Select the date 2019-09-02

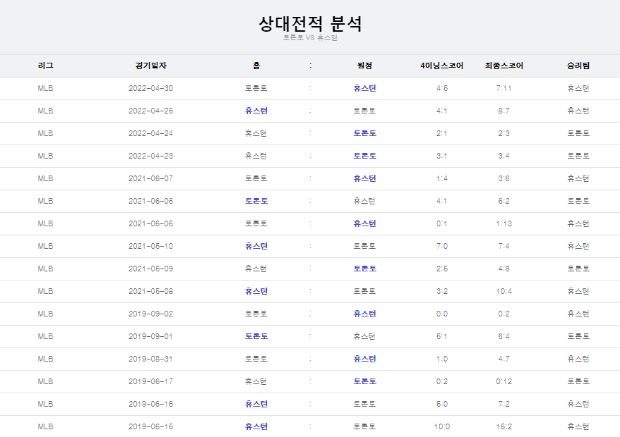tap(151, 314)
